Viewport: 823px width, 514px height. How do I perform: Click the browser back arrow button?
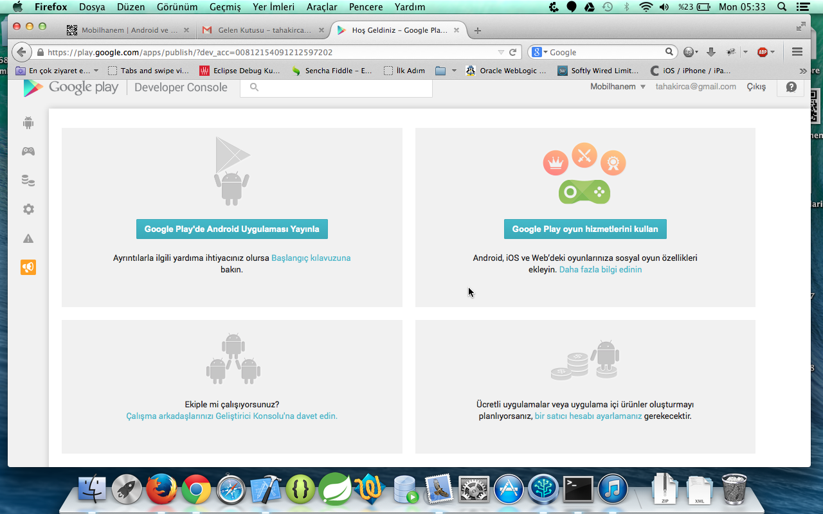pyautogui.click(x=22, y=53)
